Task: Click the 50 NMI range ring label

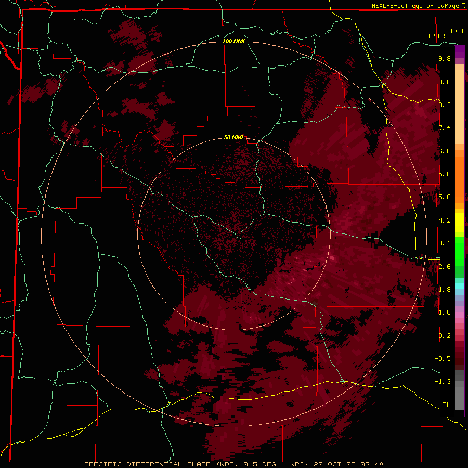Action: tap(233, 137)
